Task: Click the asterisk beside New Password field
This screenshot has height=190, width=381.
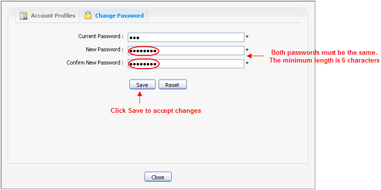Action: [x=247, y=50]
